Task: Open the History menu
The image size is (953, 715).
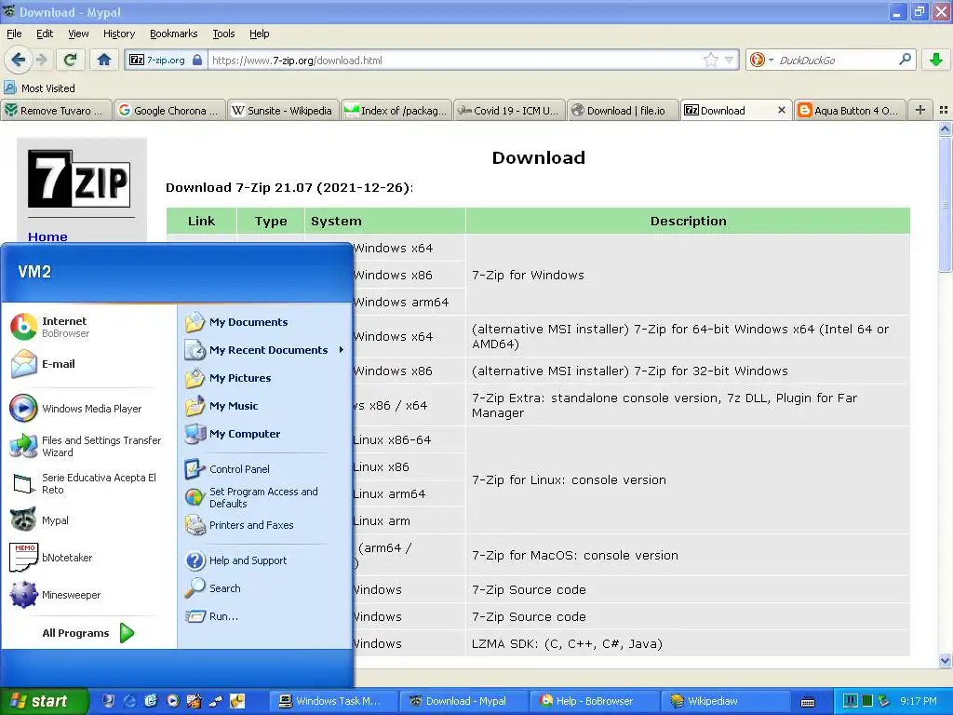Action: coord(118,34)
